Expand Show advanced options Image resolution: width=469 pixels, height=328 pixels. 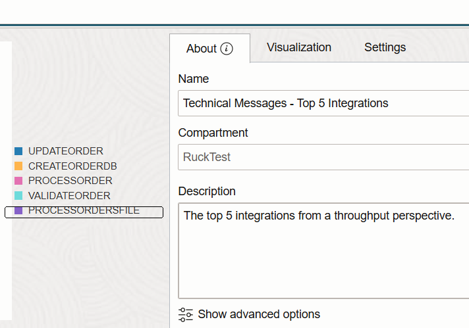click(x=259, y=314)
